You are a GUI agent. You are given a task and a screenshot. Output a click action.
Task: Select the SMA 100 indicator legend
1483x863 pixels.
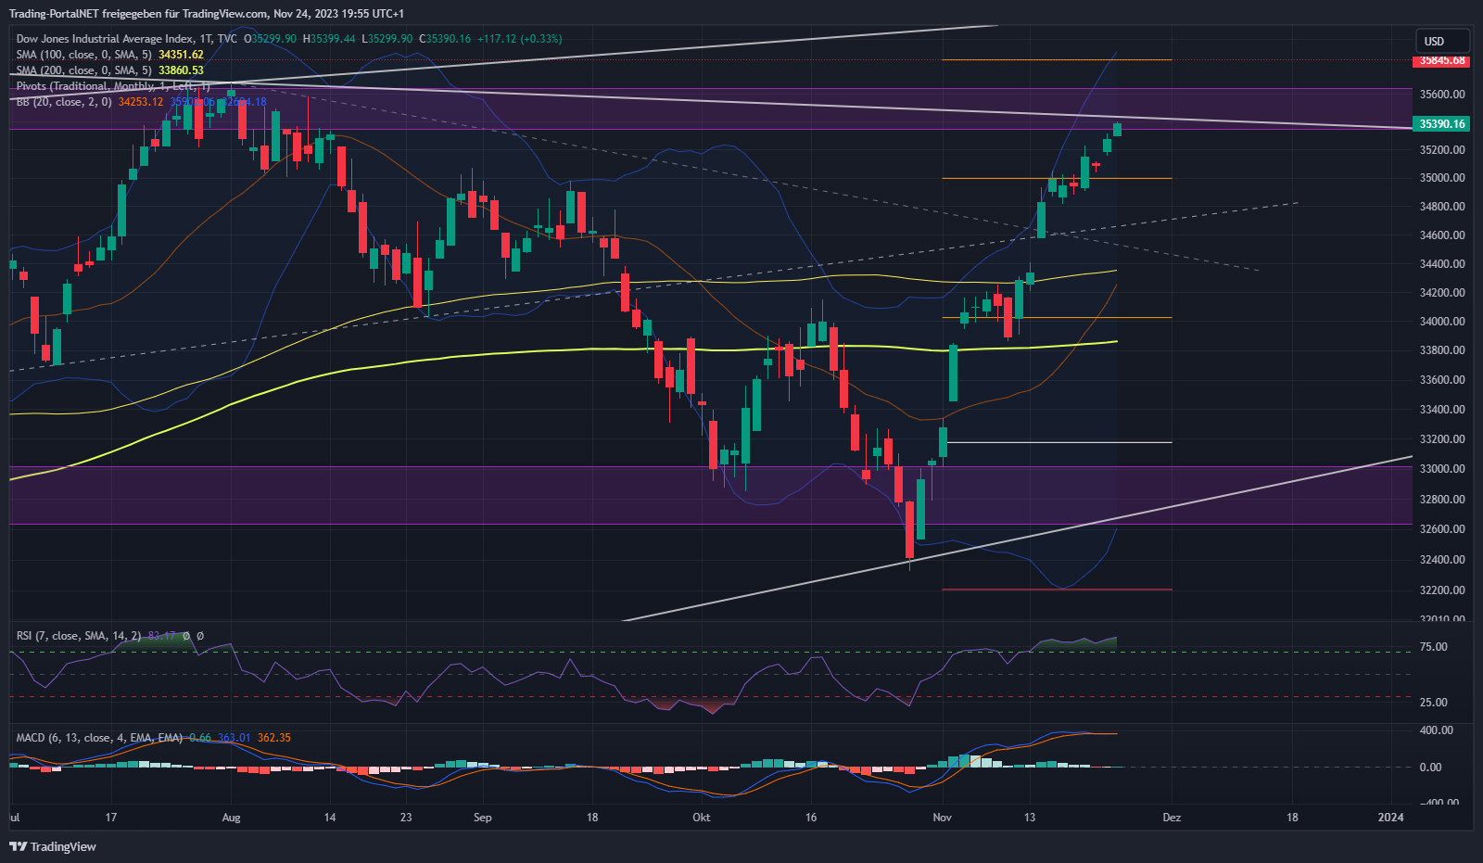coord(83,55)
